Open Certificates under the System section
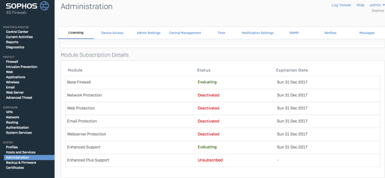 (x=15, y=168)
